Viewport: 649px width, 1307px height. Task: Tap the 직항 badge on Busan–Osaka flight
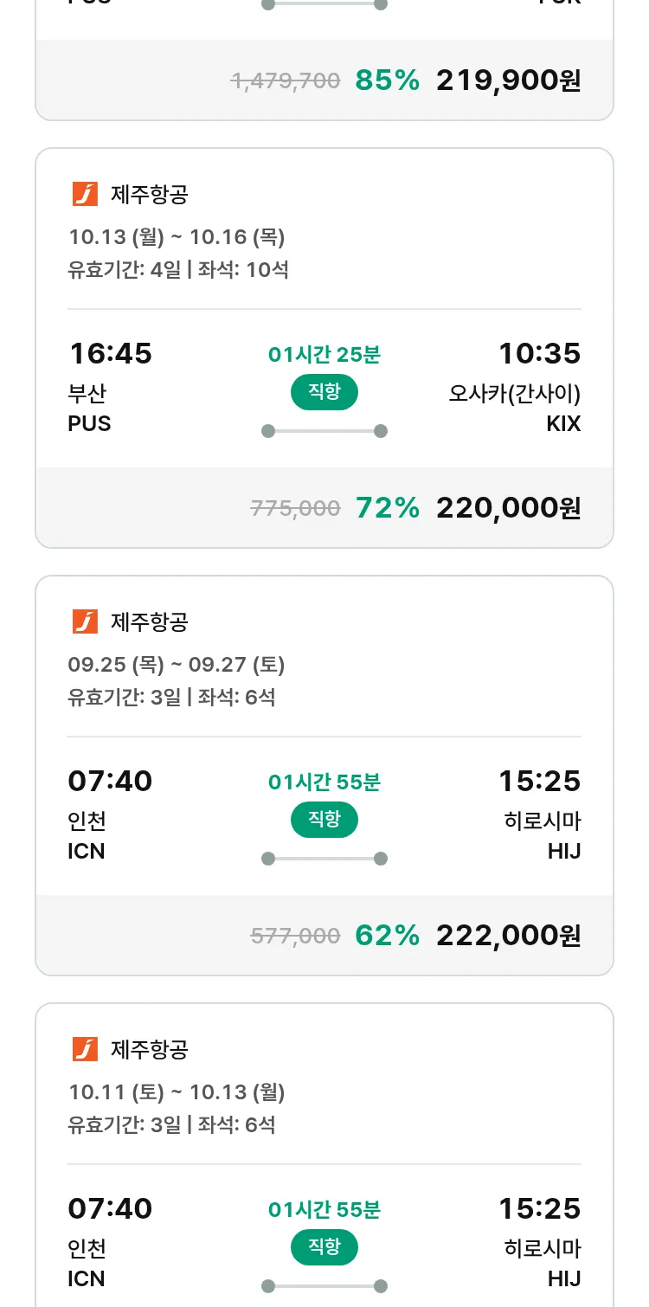(324, 392)
